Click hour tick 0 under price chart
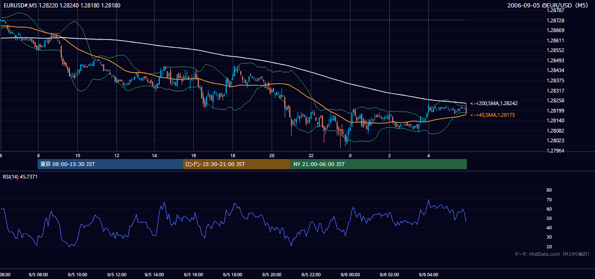Viewport: 595px width, 279px height. (x=350, y=155)
